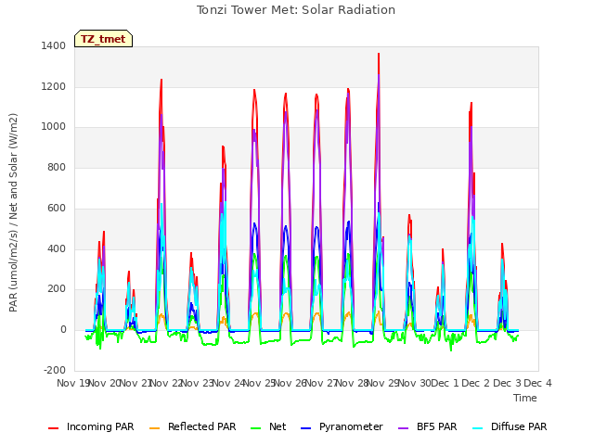Click the y-axis label PAR / Net and Solar
Viewport: 594px width, 445px height.
13,212
